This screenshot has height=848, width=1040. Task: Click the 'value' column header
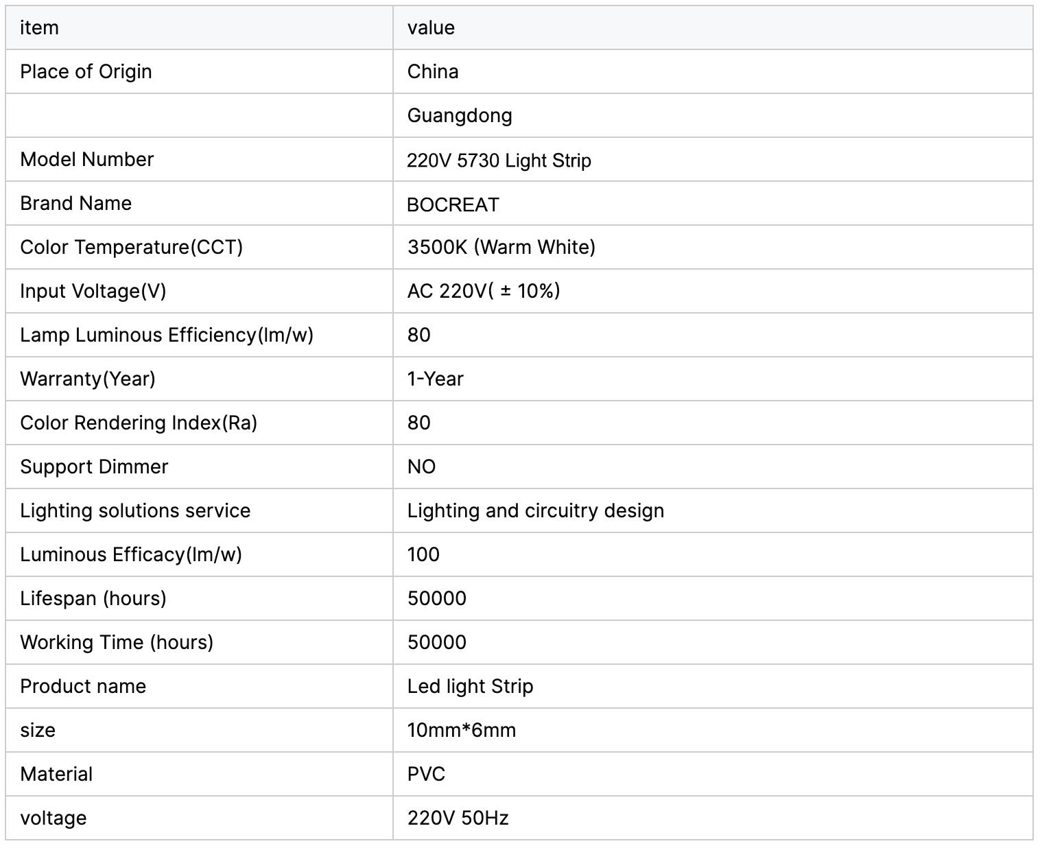(x=431, y=28)
